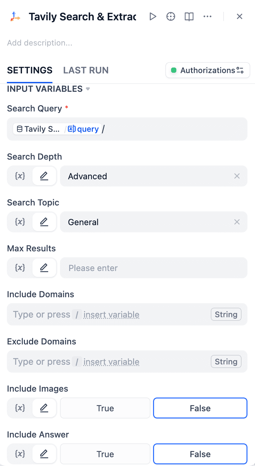Set Include Images to True
Image resolution: width=255 pixels, height=466 pixels.
[x=105, y=408]
